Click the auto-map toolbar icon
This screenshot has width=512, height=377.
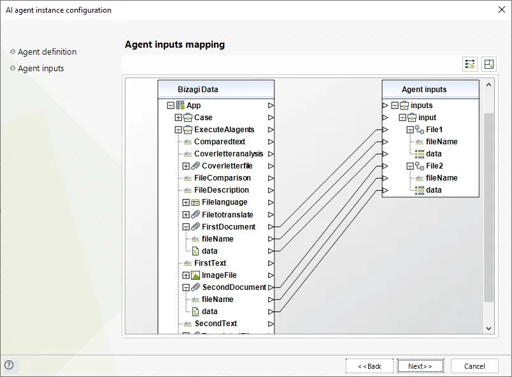[470, 64]
